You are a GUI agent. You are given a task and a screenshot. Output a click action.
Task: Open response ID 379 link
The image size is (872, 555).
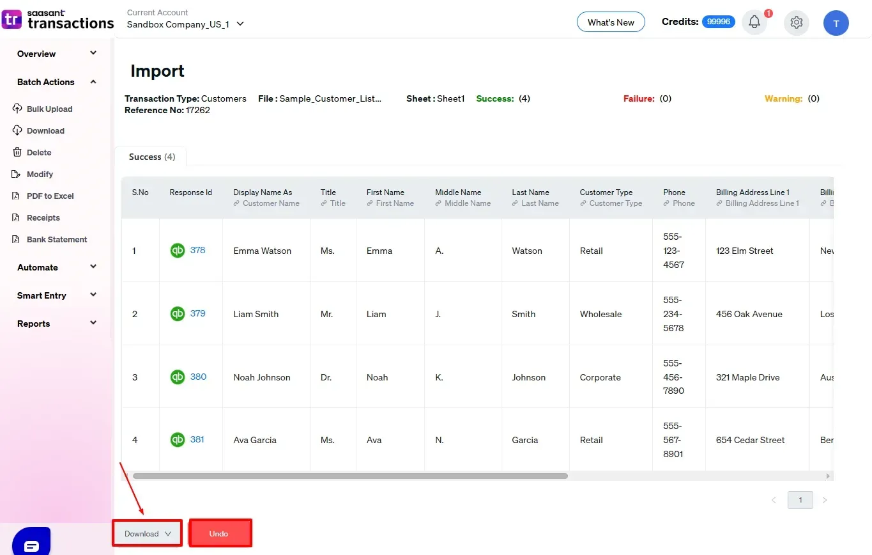198,313
